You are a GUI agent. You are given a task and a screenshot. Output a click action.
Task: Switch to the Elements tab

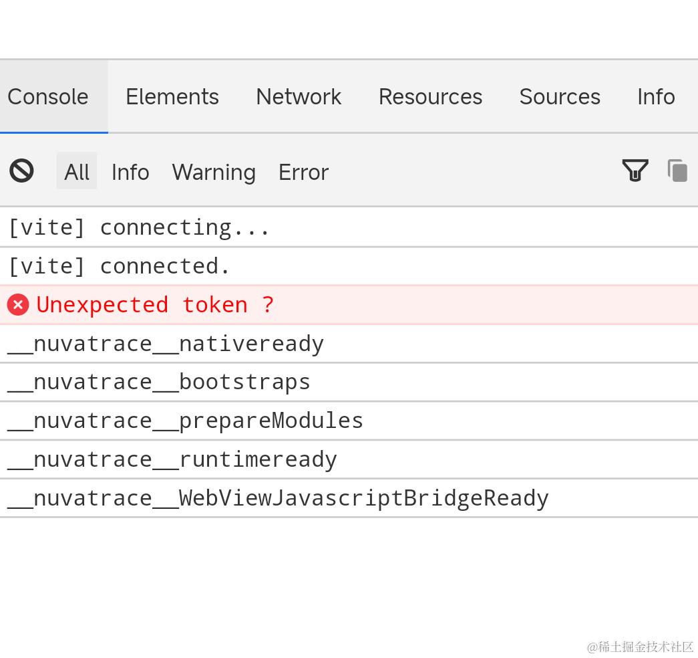pos(172,97)
